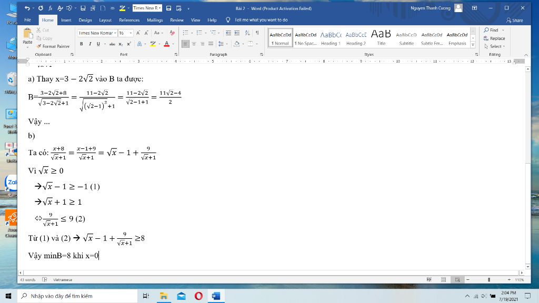Open the Opera browser from the taskbar
Image resolution: width=539 pixels, height=303 pixels.
[x=198, y=296]
